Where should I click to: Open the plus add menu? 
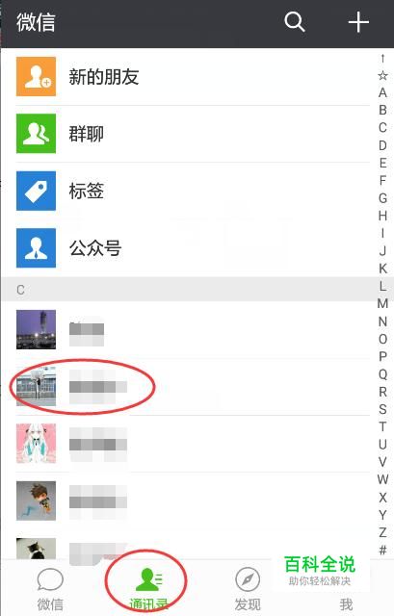point(358,22)
